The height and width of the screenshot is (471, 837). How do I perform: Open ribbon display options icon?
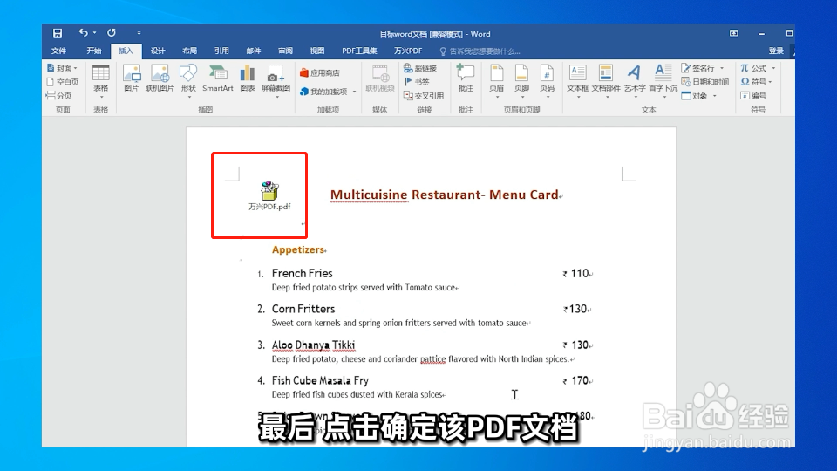pyautogui.click(x=734, y=33)
